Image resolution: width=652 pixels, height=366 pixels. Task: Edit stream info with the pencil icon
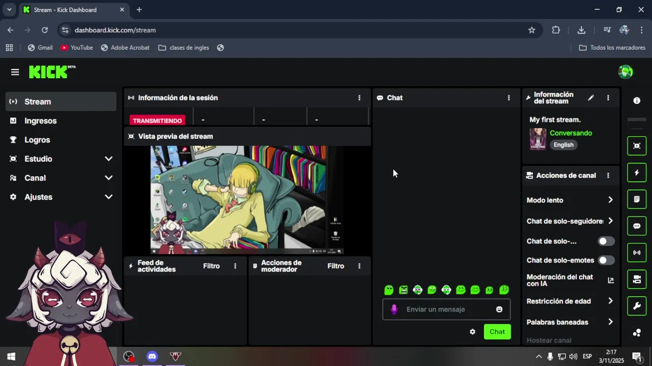click(x=591, y=98)
